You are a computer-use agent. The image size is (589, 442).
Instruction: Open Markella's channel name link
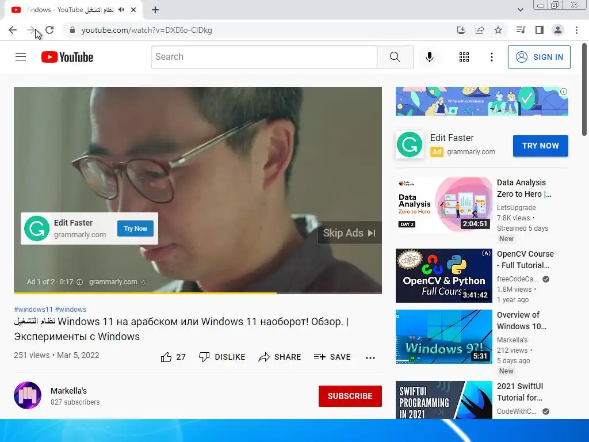(x=69, y=391)
